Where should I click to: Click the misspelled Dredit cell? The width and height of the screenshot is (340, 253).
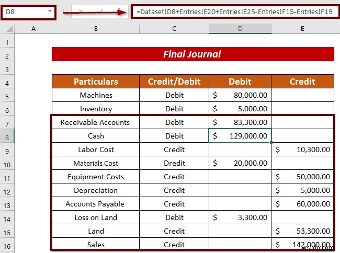[174, 163]
